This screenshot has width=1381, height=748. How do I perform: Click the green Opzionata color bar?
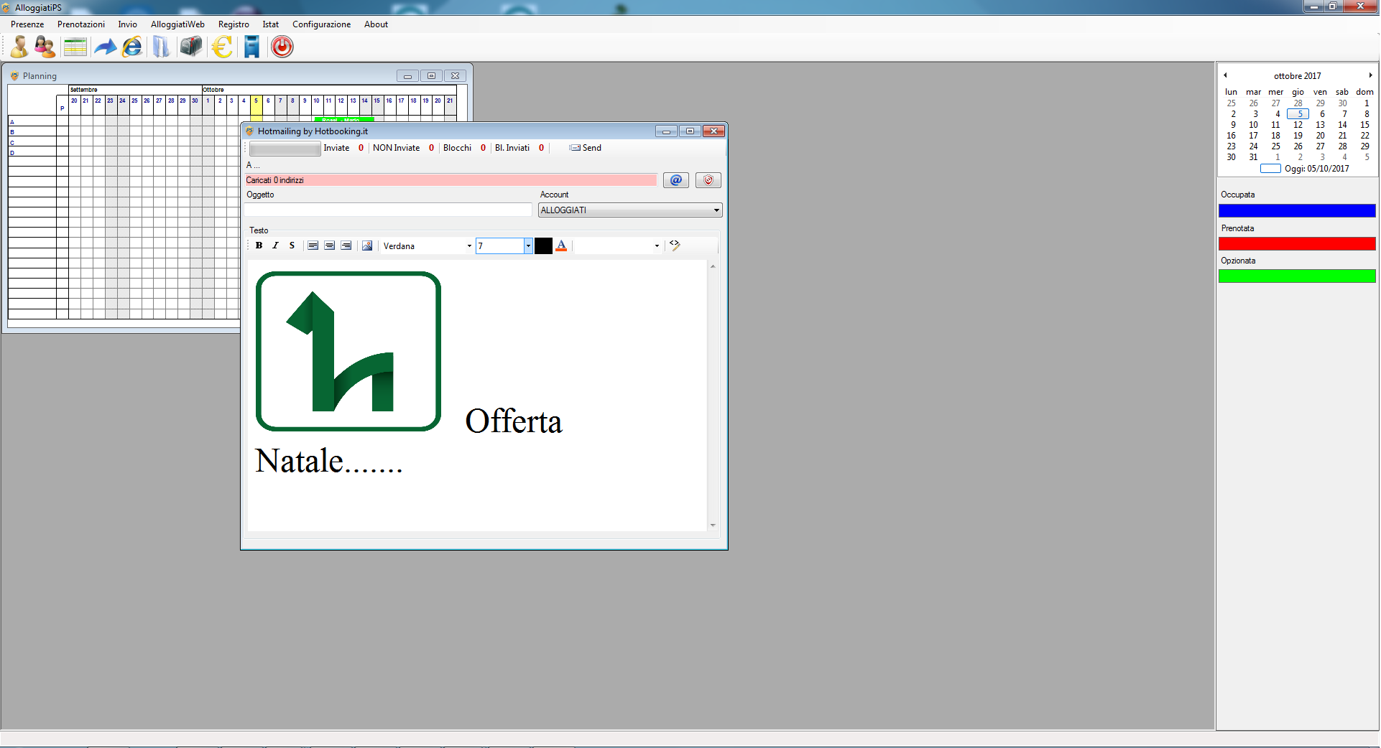[1297, 276]
